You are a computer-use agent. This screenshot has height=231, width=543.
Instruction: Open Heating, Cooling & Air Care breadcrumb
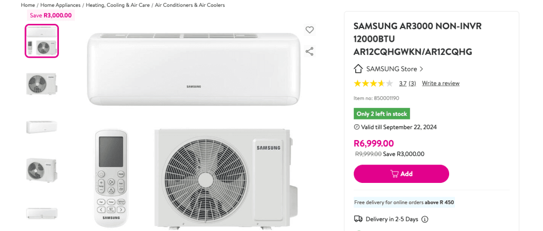[118, 5]
